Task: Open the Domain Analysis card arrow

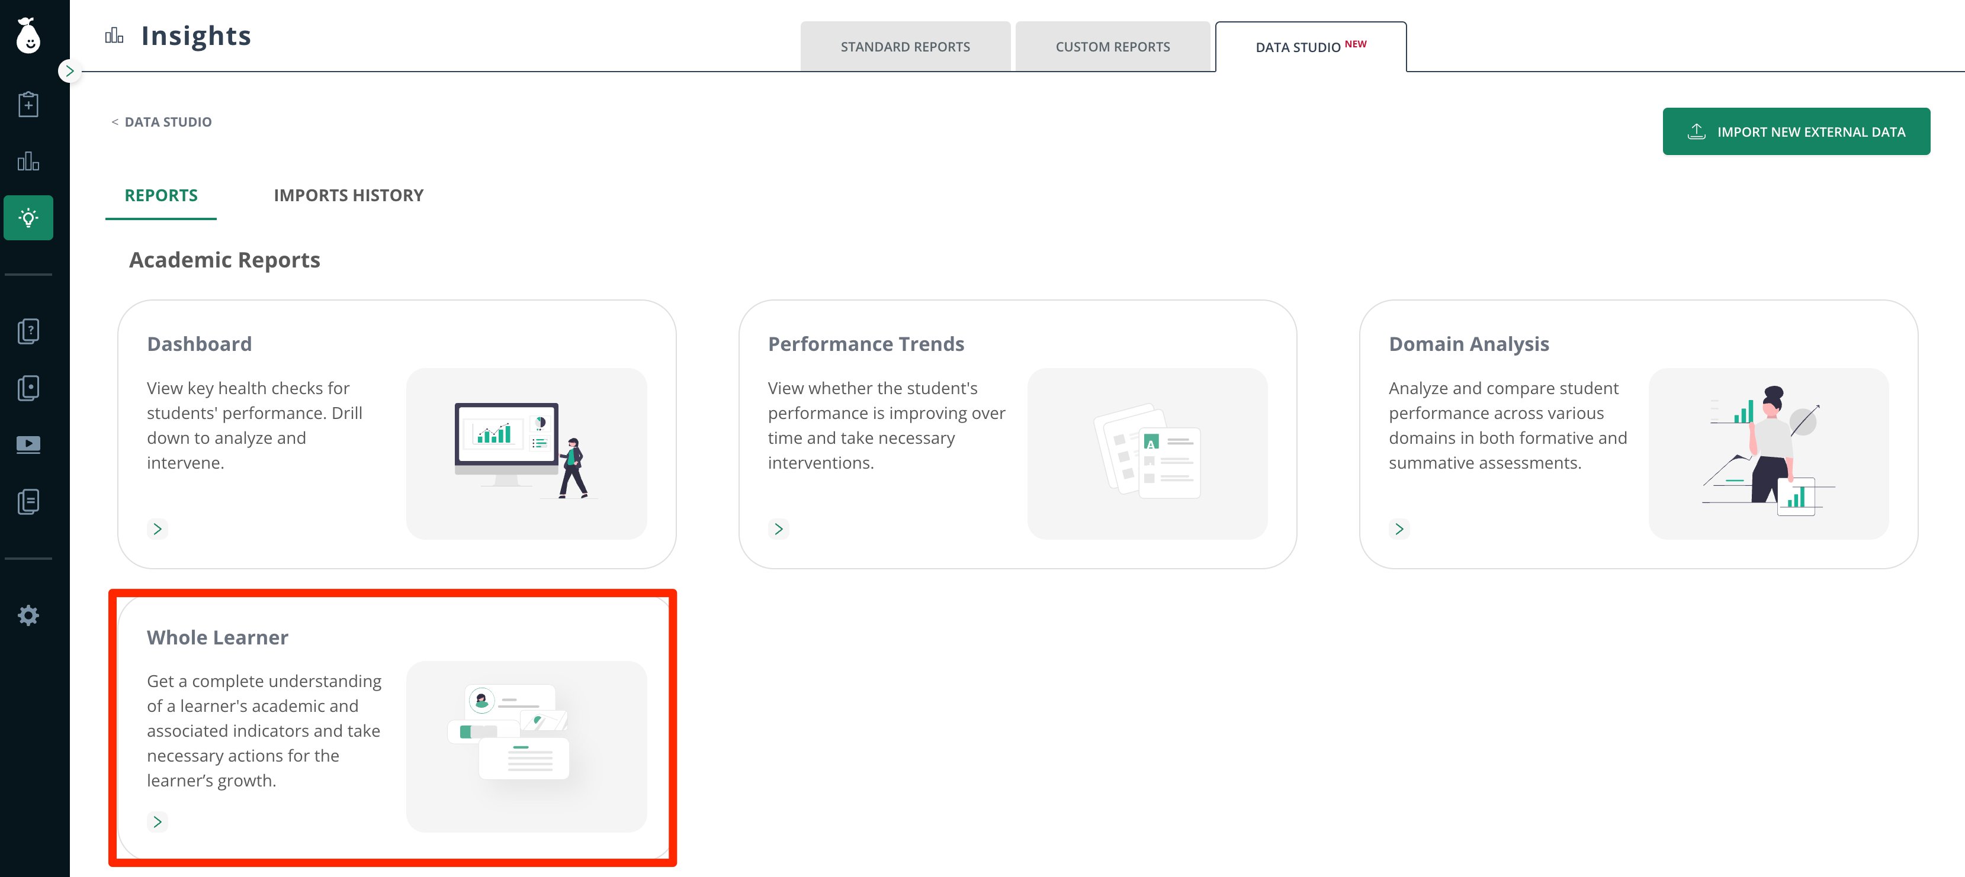Action: [x=1399, y=529]
